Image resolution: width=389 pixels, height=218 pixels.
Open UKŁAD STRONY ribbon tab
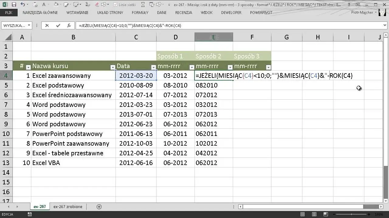point(110,12)
